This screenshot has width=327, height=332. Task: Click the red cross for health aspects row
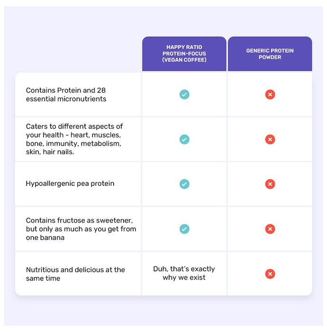(270, 139)
